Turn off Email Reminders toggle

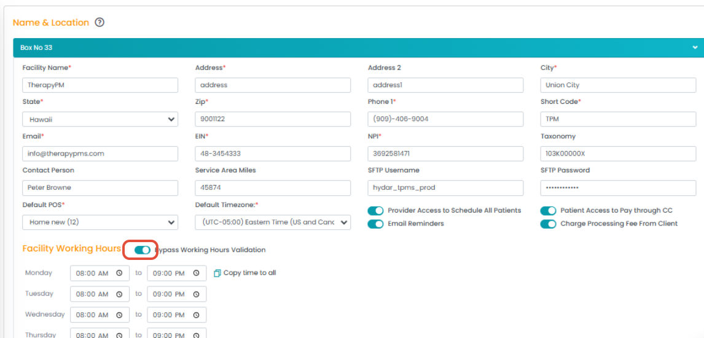[375, 224]
